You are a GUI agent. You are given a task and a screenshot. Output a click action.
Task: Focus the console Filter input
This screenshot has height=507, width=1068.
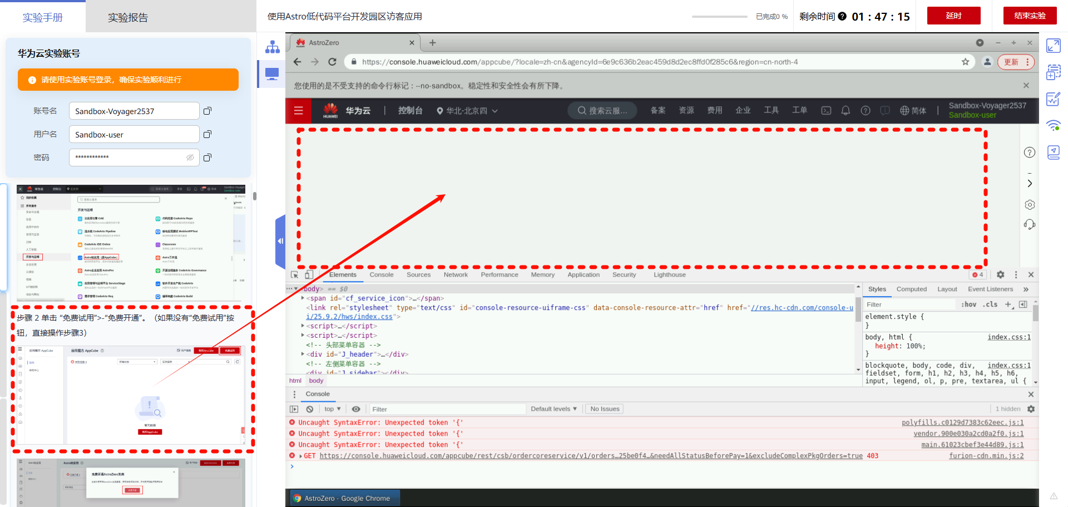pos(448,409)
